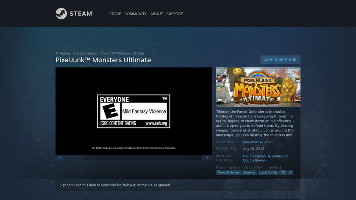Click PixelJunk Monsters Ultimate breadcrumb link
Image resolution: width=356 pixels, height=200 pixels.
[x=122, y=53]
